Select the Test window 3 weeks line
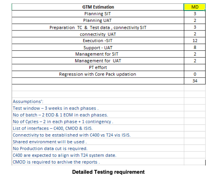The height and width of the screenshot is (179, 218). coord(56,108)
